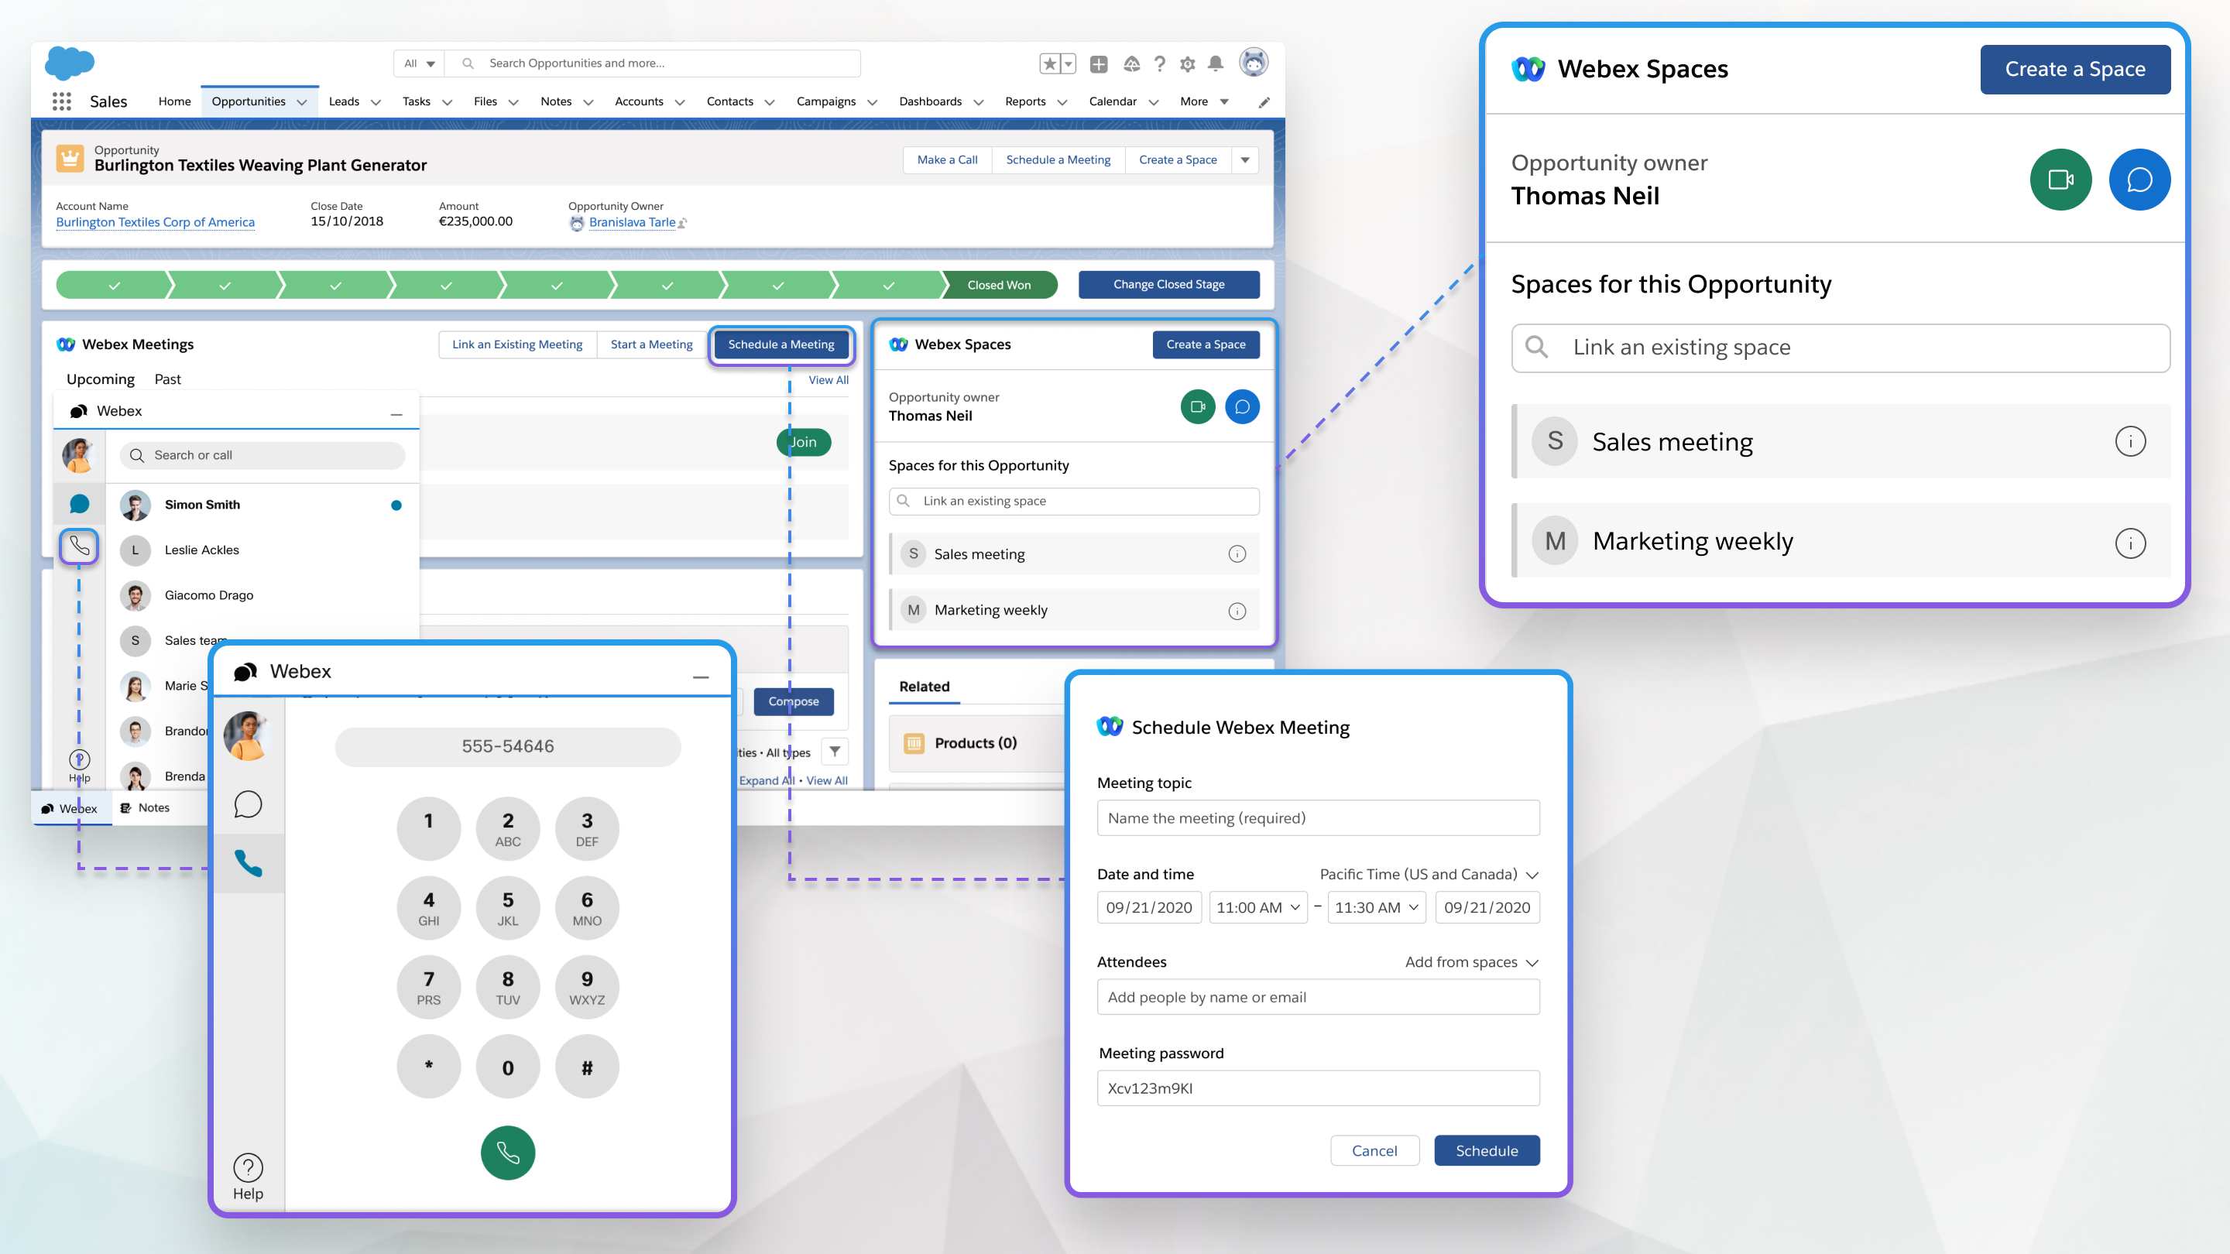This screenshot has height=1254, width=2230.
Task: Click Create a Space in enlarged panel
Action: click(x=2075, y=69)
